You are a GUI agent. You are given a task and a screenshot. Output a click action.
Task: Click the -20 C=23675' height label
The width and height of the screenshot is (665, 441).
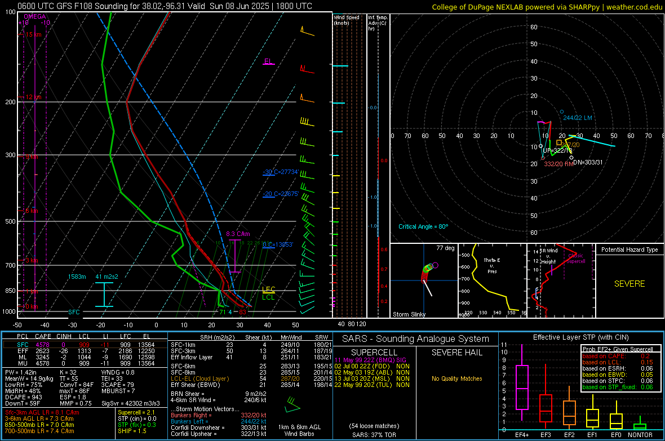tap(281, 194)
